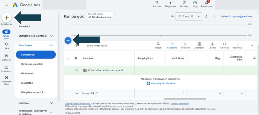Viewport: 259px width, 115px height.
Task: Open Számlázás billing card icon
Action: [6, 67]
